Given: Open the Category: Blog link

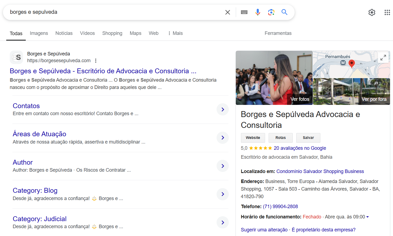Looking at the screenshot, I should pyautogui.click(x=35, y=191).
